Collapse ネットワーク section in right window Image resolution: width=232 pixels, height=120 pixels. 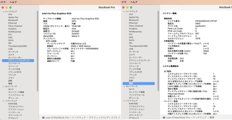click(124, 86)
